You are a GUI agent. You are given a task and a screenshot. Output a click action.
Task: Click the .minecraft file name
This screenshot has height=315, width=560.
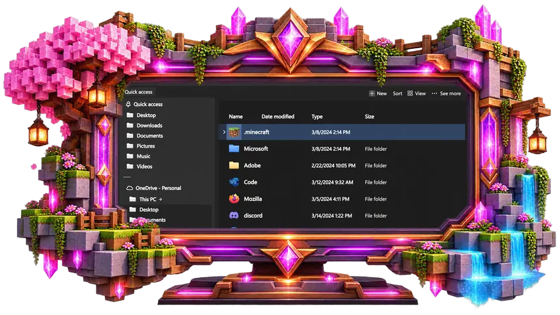coord(257,132)
